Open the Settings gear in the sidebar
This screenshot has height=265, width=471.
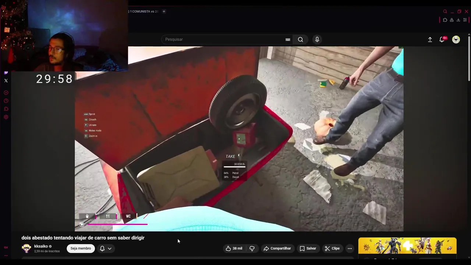point(6,117)
